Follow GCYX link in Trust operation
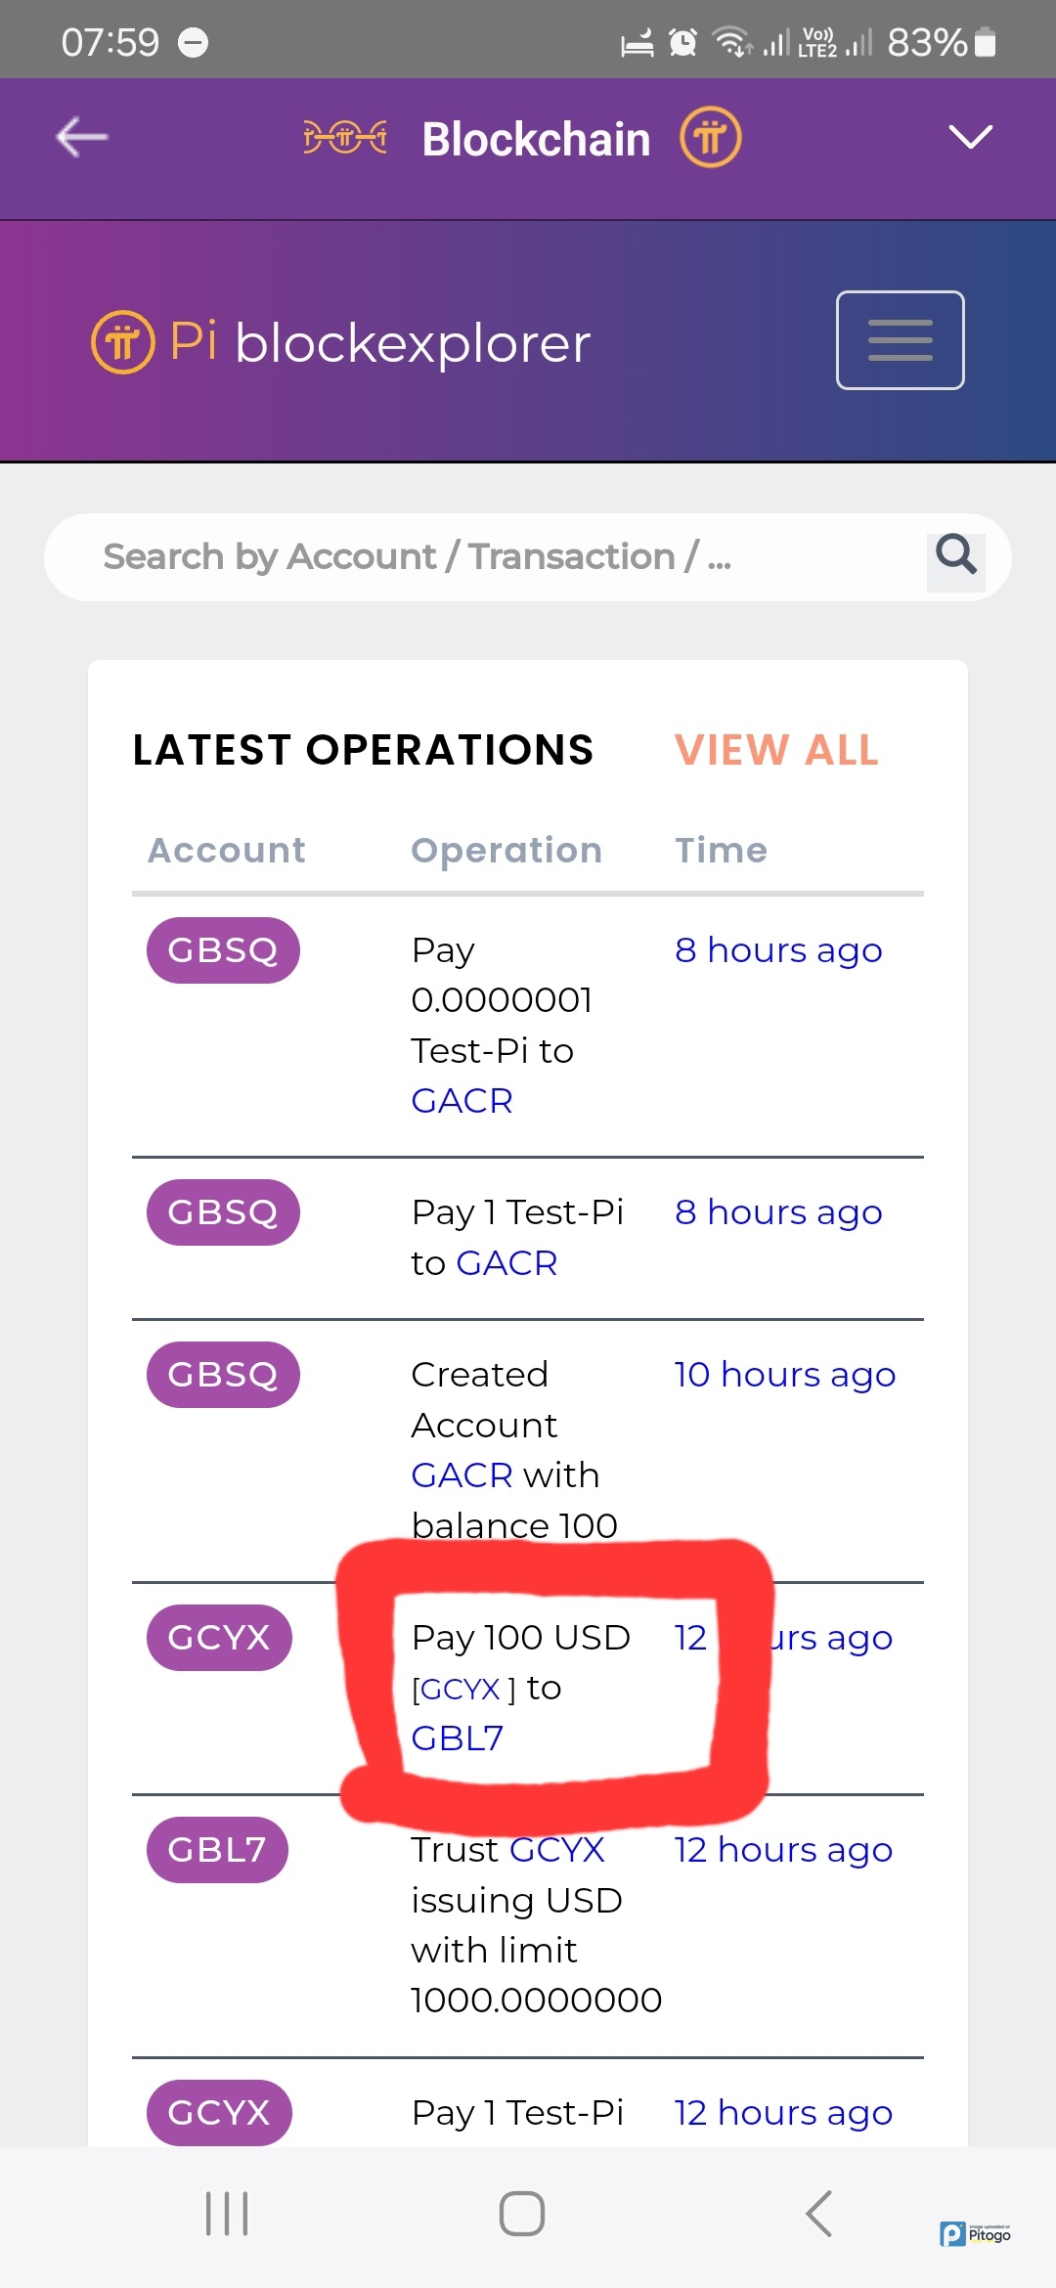1056x2288 pixels. [x=556, y=1850]
